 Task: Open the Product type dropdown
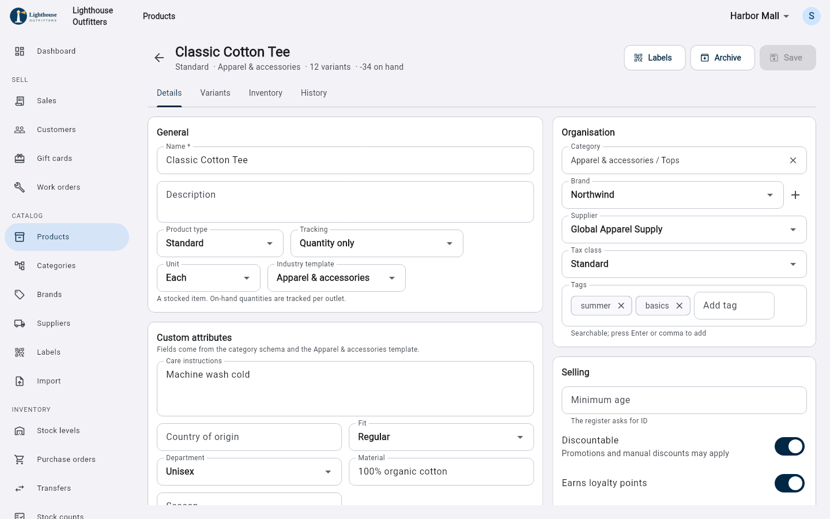[x=220, y=243]
